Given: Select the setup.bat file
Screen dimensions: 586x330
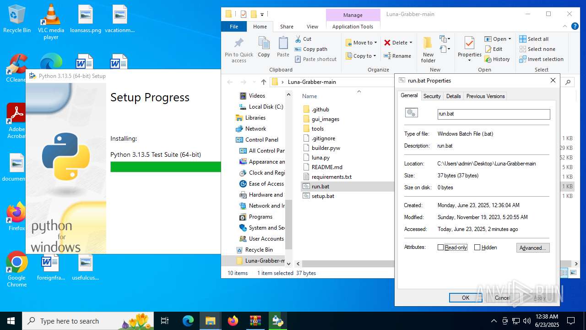Looking at the screenshot, I should point(323,196).
